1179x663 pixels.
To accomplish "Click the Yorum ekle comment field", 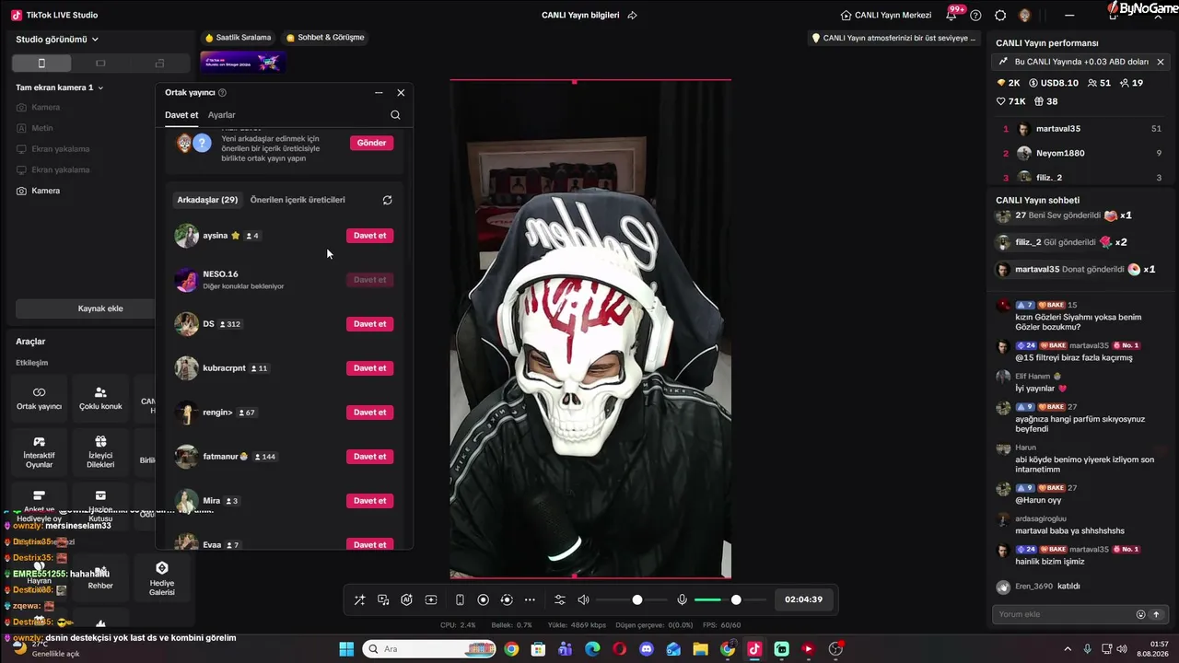I will [x=1064, y=614].
